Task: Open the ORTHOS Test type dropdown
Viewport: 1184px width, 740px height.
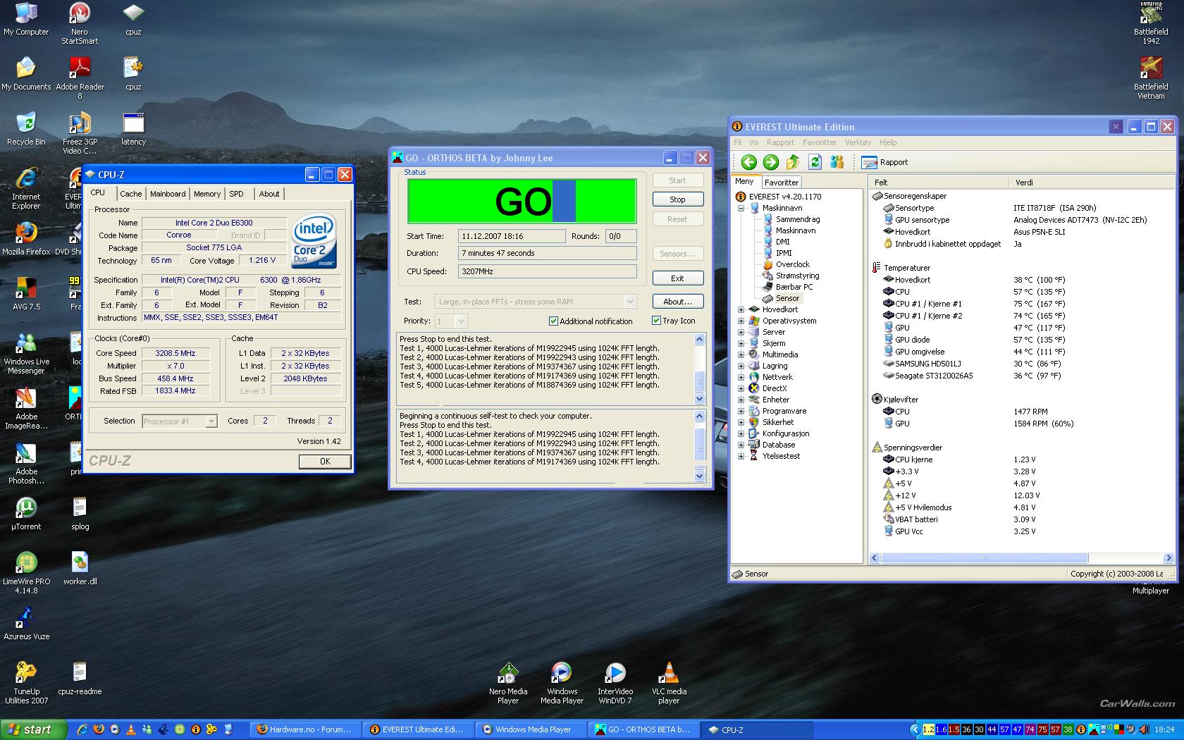Action: coord(630,302)
